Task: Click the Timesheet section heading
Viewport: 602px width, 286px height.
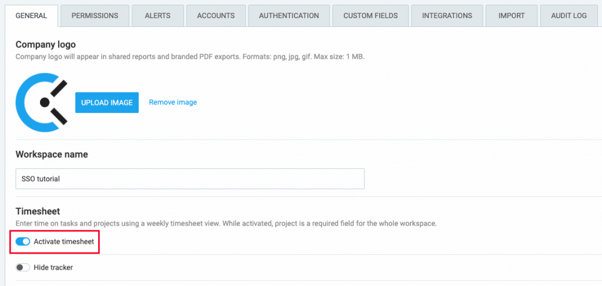Action: [38, 211]
